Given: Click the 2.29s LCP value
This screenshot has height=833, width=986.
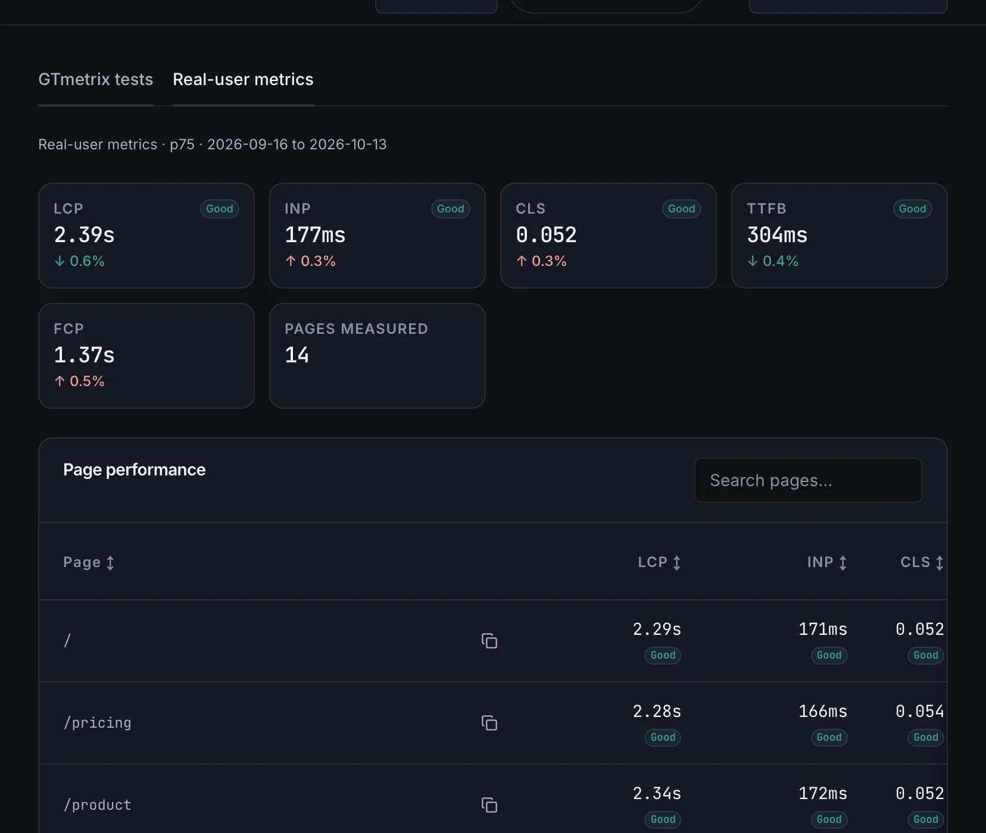Looking at the screenshot, I should [657, 629].
